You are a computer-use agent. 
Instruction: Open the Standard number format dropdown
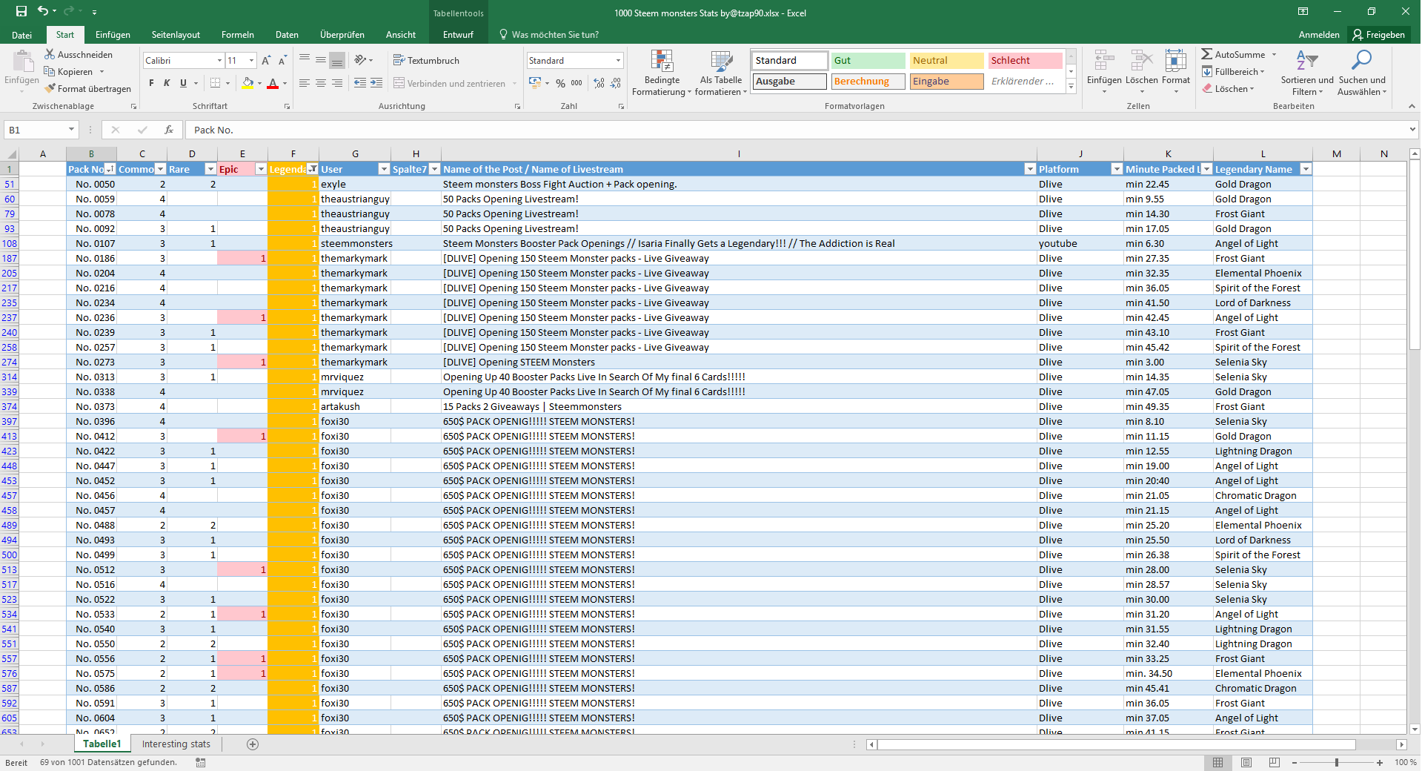point(618,60)
